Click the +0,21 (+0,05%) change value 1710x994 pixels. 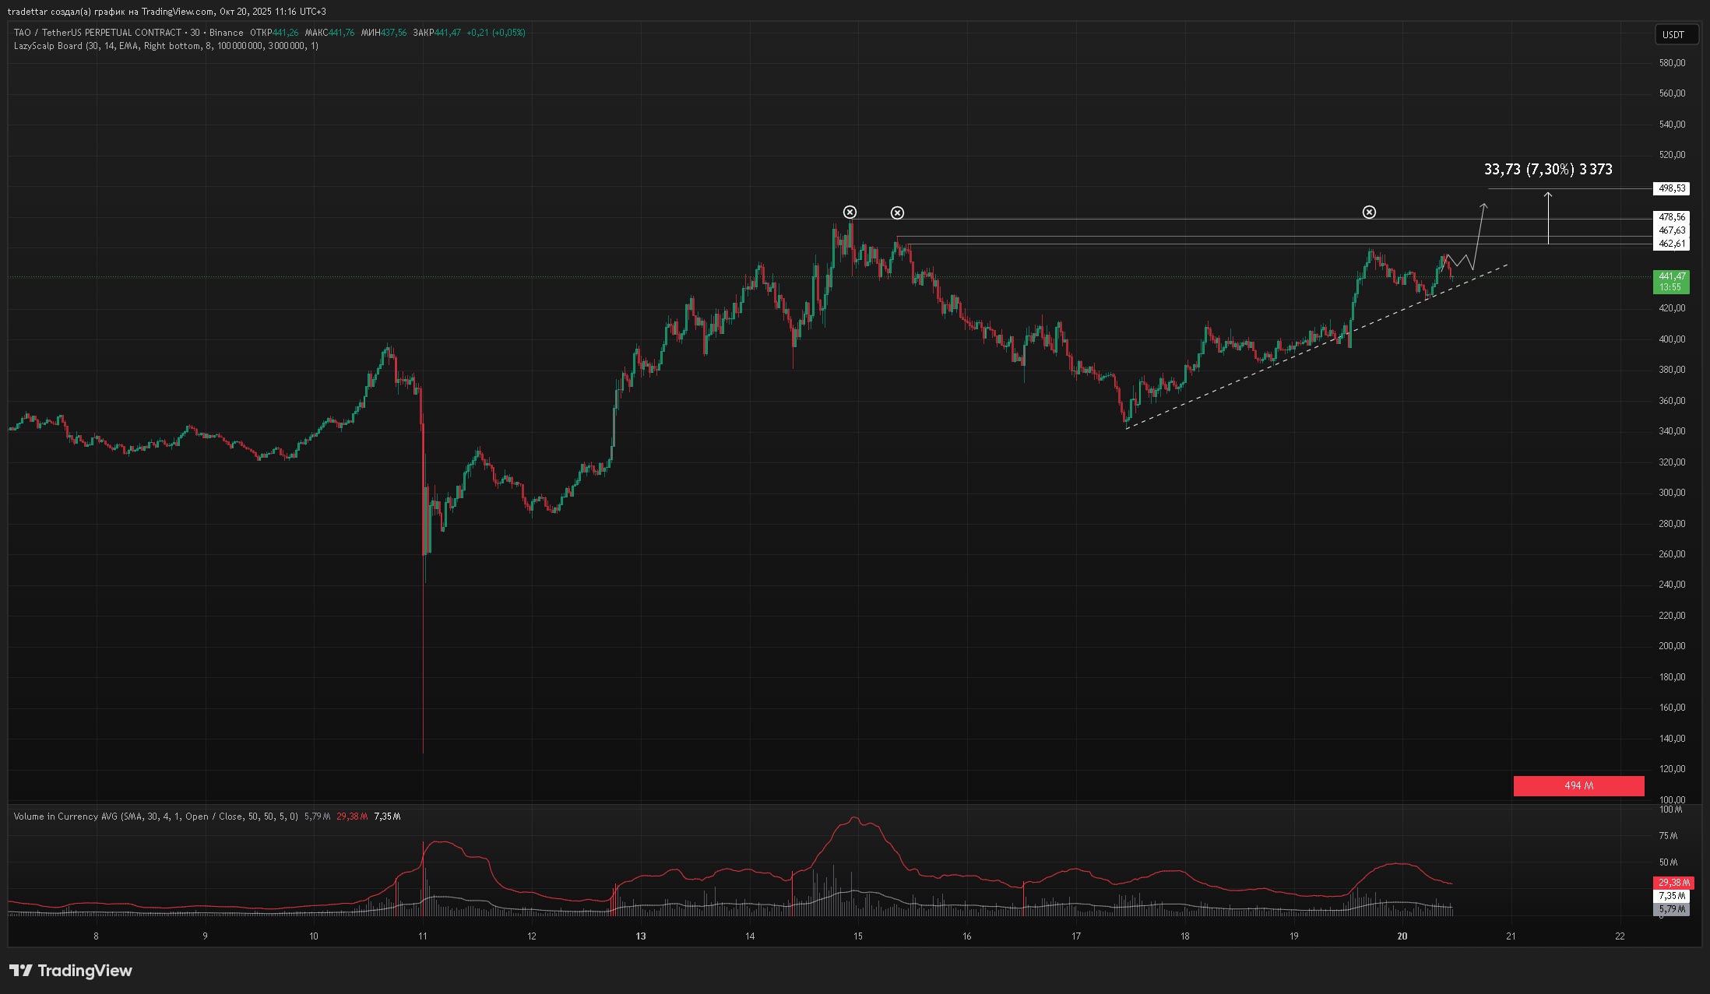click(x=496, y=33)
